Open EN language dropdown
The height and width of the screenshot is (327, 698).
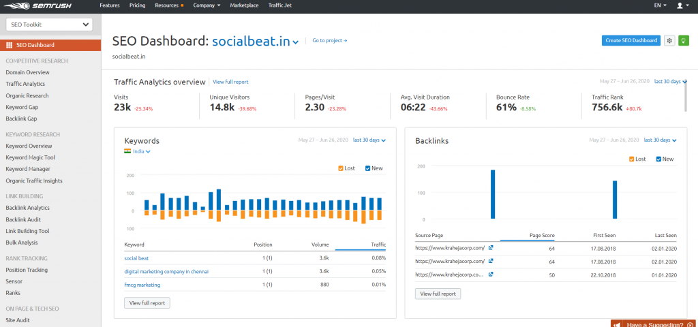[660, 5]
